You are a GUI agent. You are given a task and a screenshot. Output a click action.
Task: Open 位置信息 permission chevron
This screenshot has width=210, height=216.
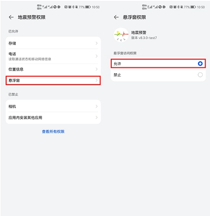click(97, 69)
